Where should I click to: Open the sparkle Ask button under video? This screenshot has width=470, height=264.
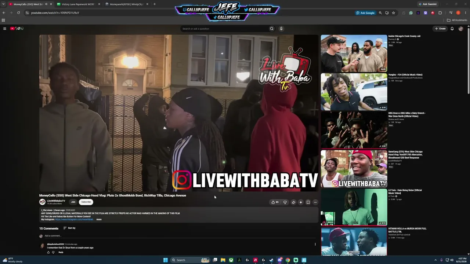pos(301,202)
